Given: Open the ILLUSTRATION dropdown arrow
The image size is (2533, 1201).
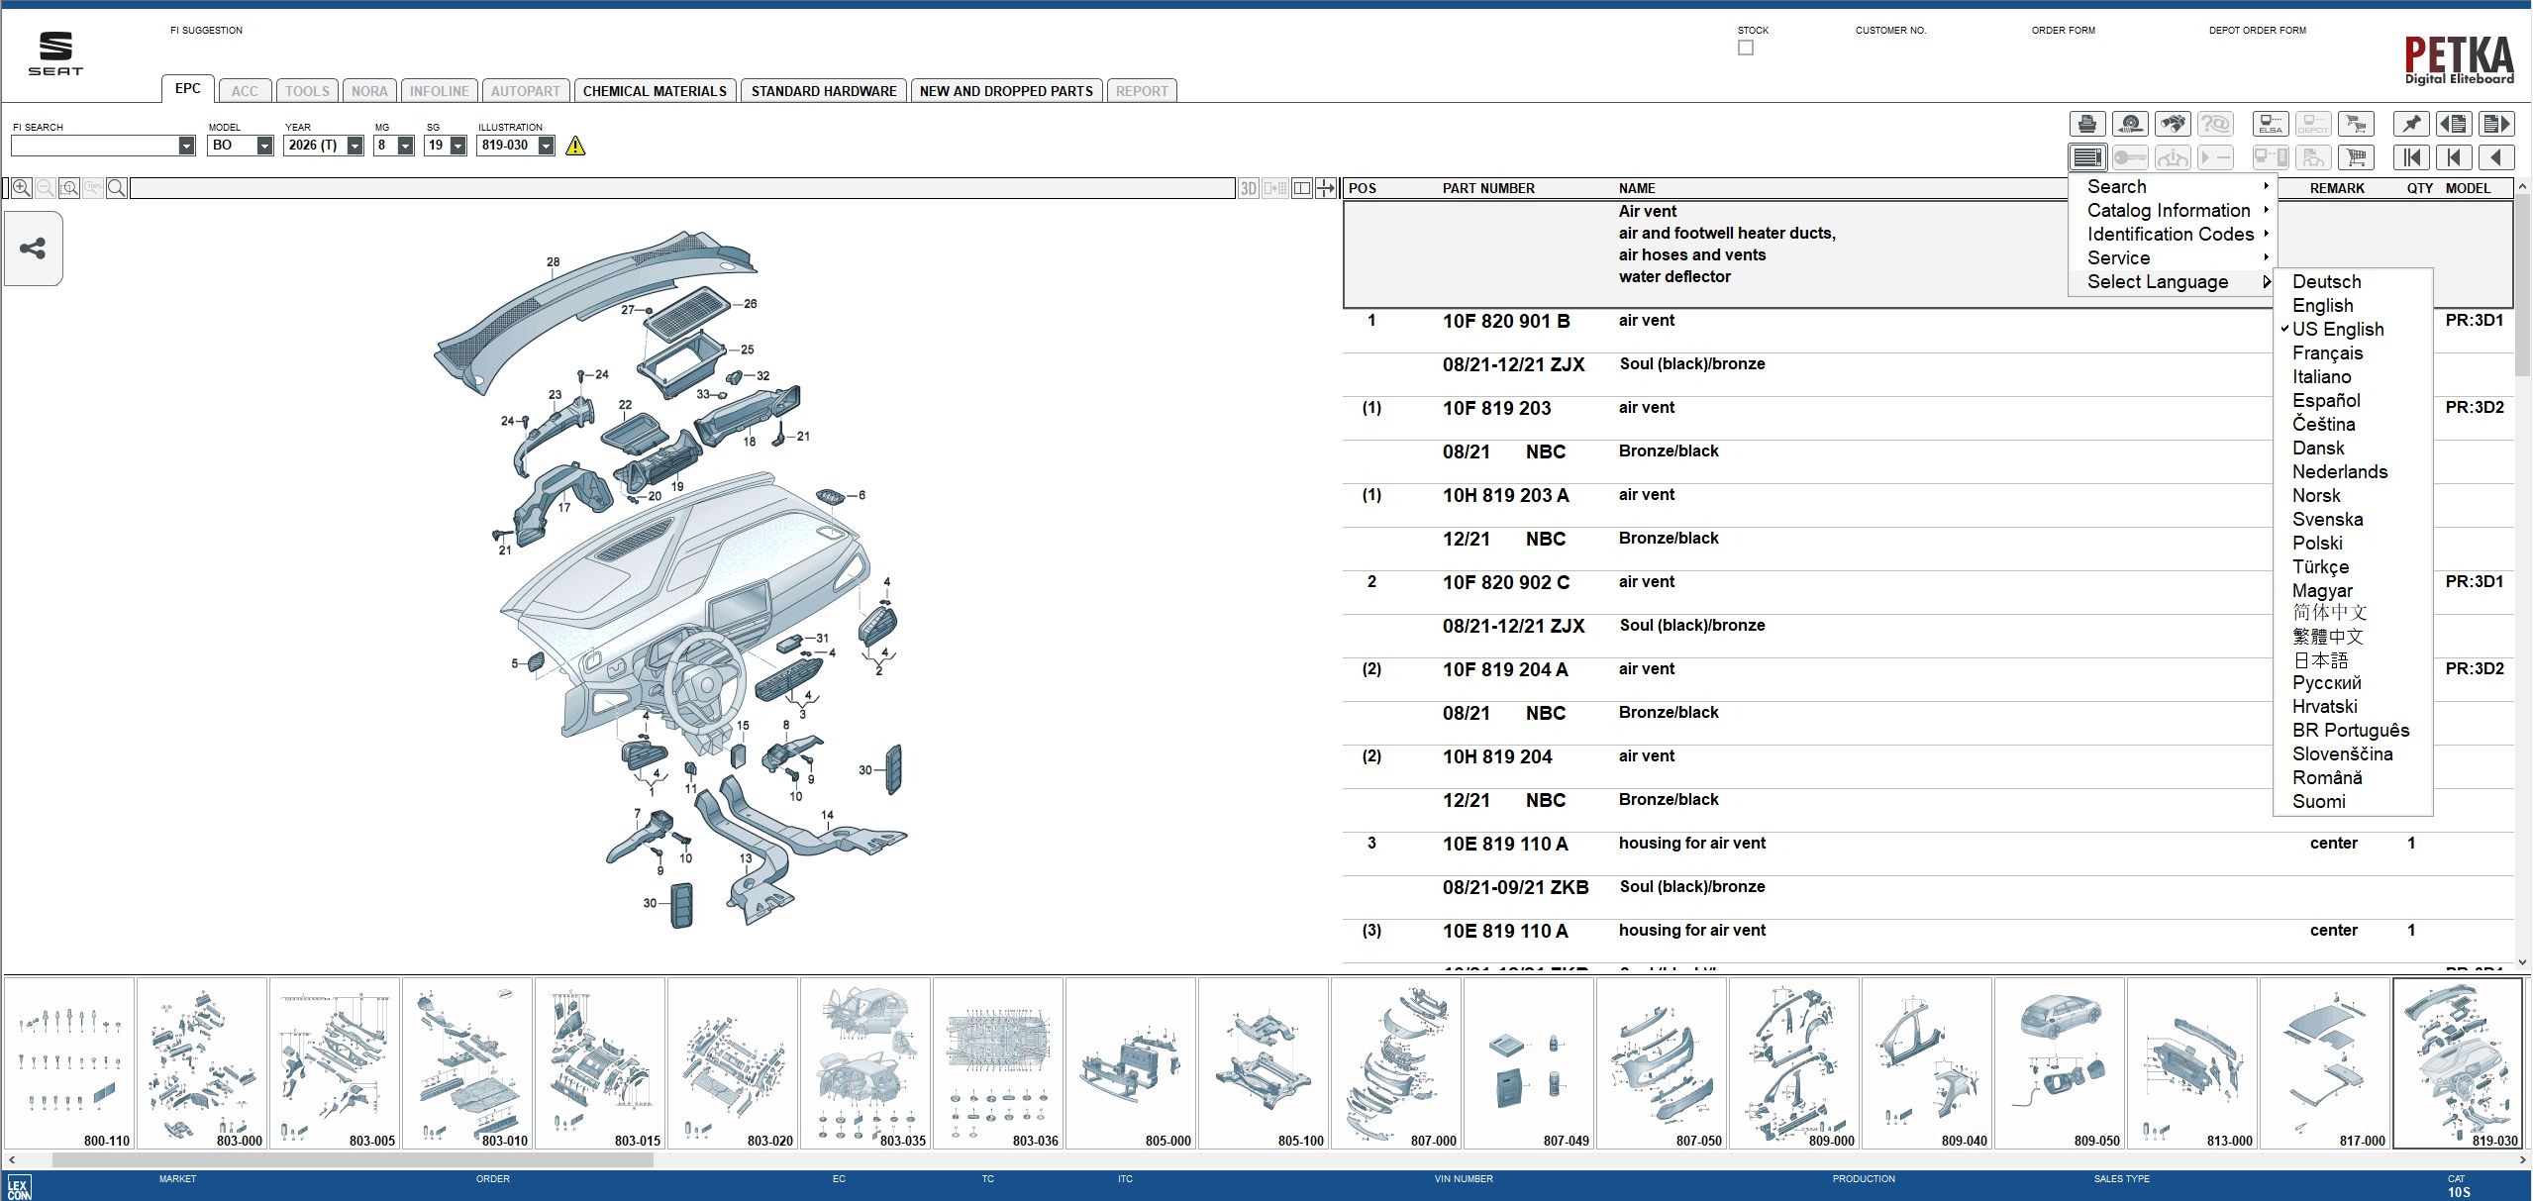Looking at the screenshot, I should pyautogui.click(x=546, y=146).
